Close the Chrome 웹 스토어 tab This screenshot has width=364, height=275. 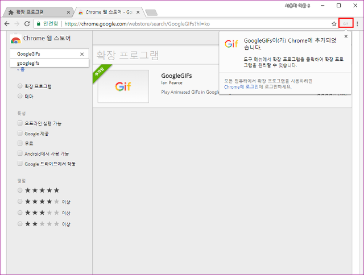138,13
